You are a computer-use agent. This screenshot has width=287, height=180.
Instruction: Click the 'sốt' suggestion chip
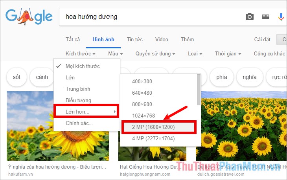17,77
